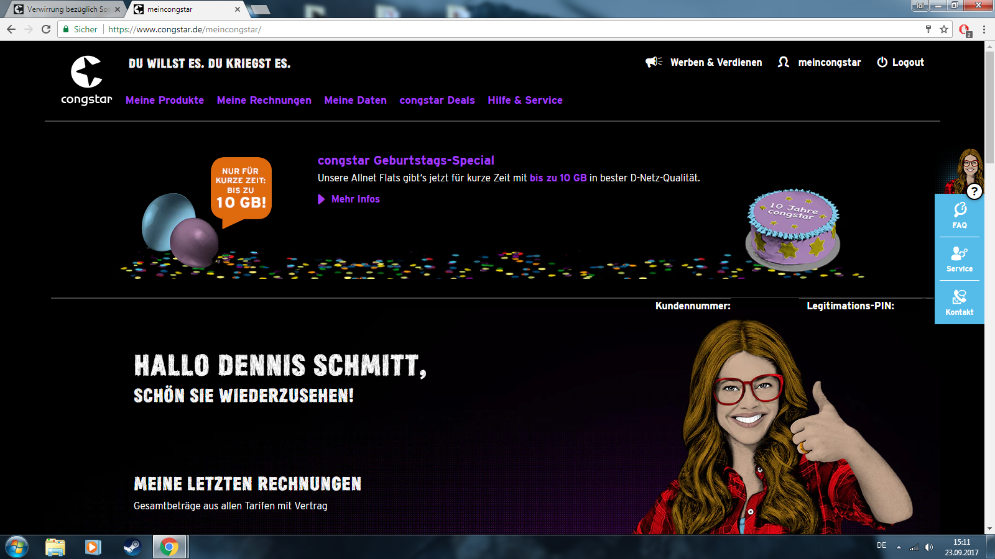The width and height of the screenshot is (995, 559).
Task: Bookmark page with the star icon
Action: (944, 29)
